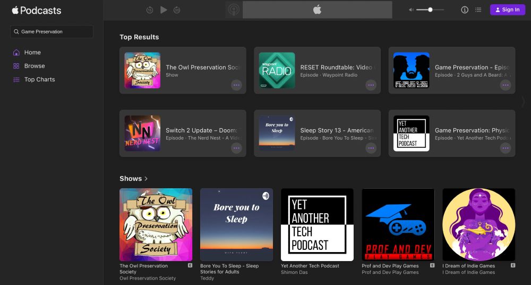The width and height of the screenshot is (531, 285).
Task: Open The Owl Preservation Society top result
Action: (183, 70)
